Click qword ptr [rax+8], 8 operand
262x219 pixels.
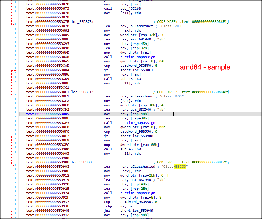pos(141,197)
